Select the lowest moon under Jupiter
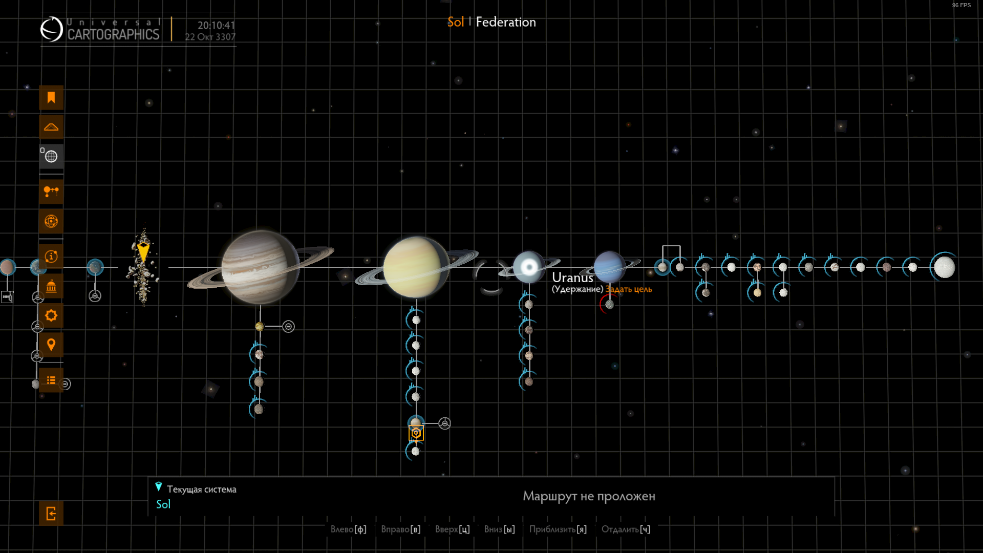Viewport: 983px width, 553px height. click(259, 409)
